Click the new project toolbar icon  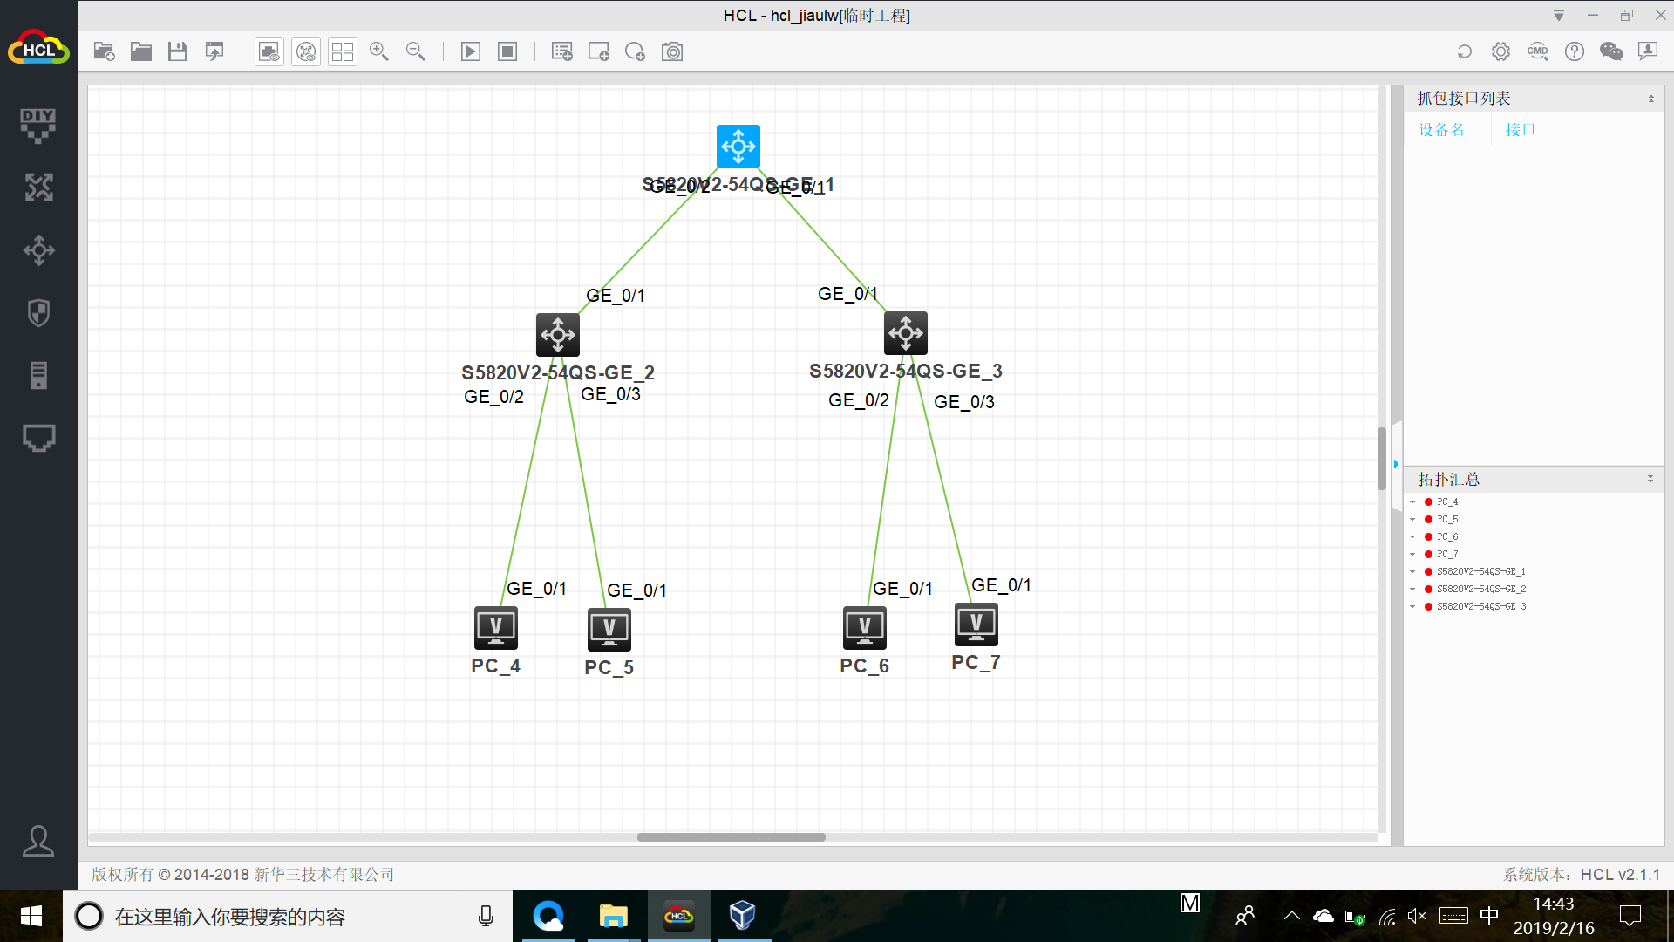pyautogui.click(x=105, y=51)
